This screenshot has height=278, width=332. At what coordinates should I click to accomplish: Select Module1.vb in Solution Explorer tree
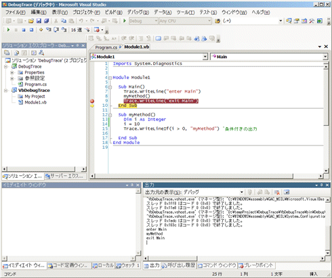(x=35, y=102)
